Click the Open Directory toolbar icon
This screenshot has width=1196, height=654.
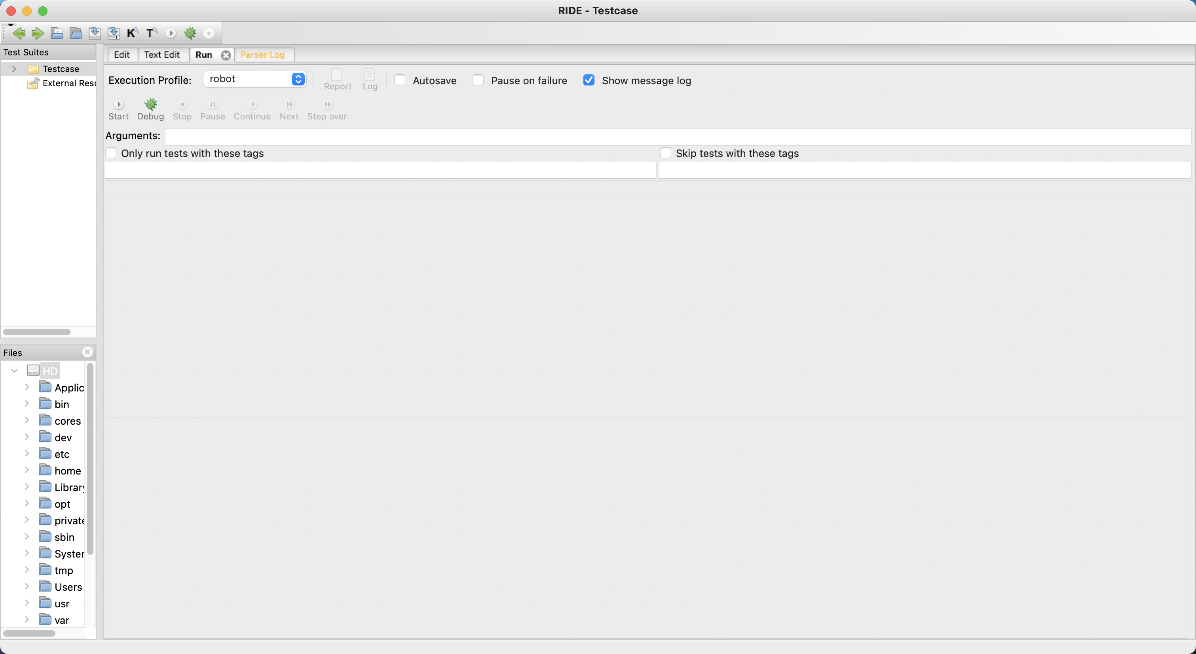pos(76,33)
